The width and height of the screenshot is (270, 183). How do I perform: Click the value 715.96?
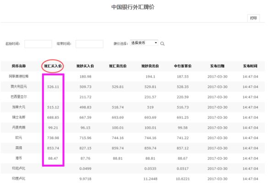pyautogui.click(x=85, y=138)
